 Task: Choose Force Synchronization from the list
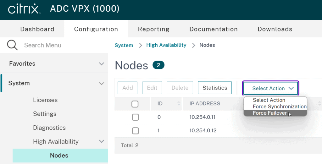[275, 107]
